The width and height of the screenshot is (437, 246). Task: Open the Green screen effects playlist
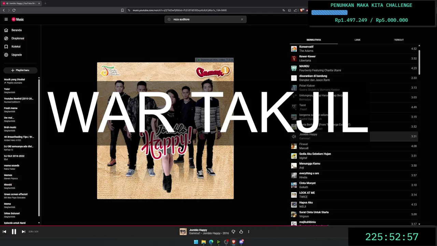(x=19, y=196)
